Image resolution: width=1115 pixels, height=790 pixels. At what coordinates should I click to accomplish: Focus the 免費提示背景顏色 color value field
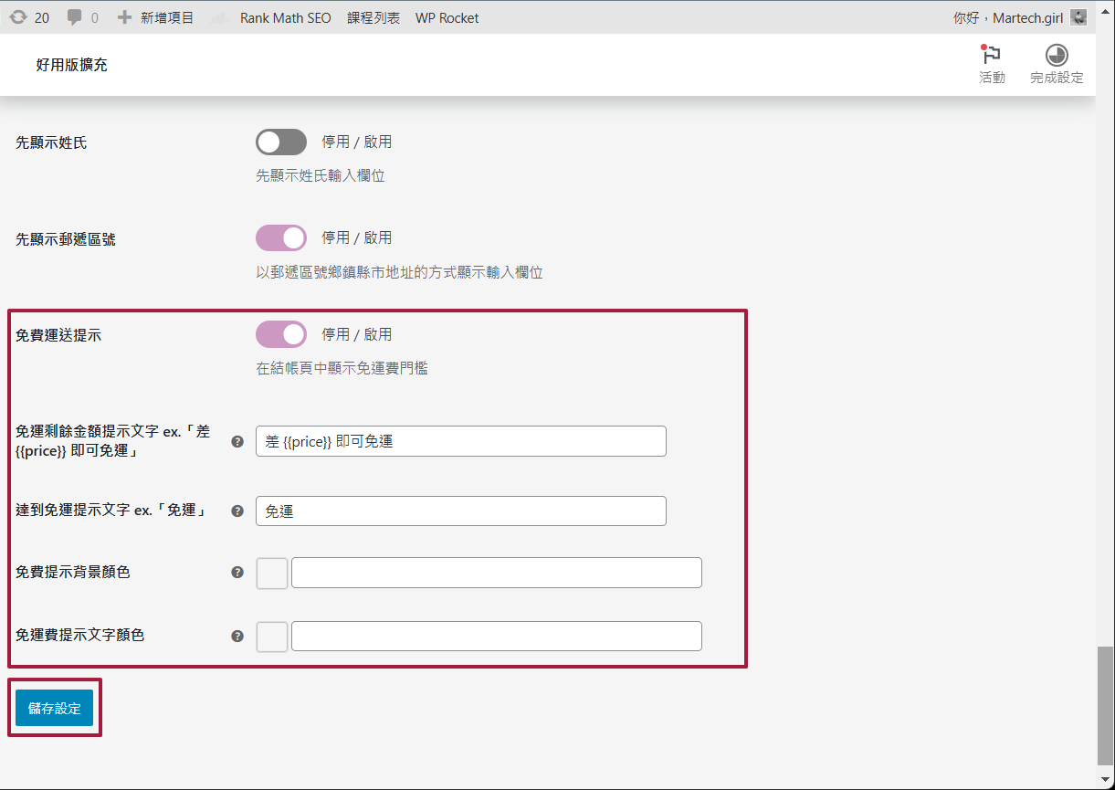pyautogui.click(x=497, y=573)
